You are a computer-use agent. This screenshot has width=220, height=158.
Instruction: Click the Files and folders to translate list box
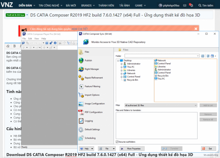[157, 126]
